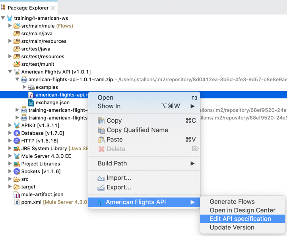Click the training-american-flight- jar icon
Viewport: 287px width, 236px height.
(24, 110)
